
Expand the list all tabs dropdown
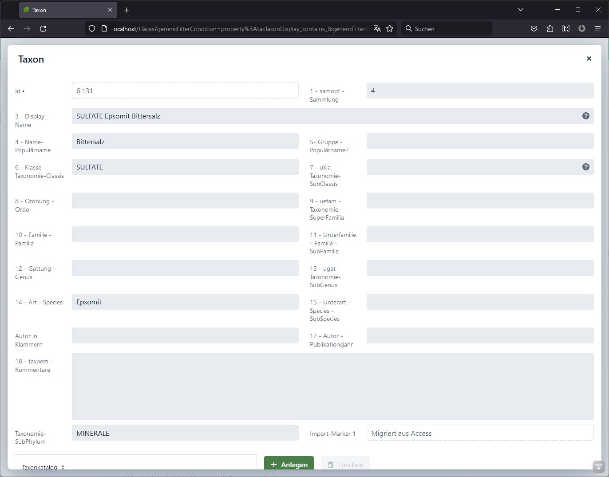point(521,10)
